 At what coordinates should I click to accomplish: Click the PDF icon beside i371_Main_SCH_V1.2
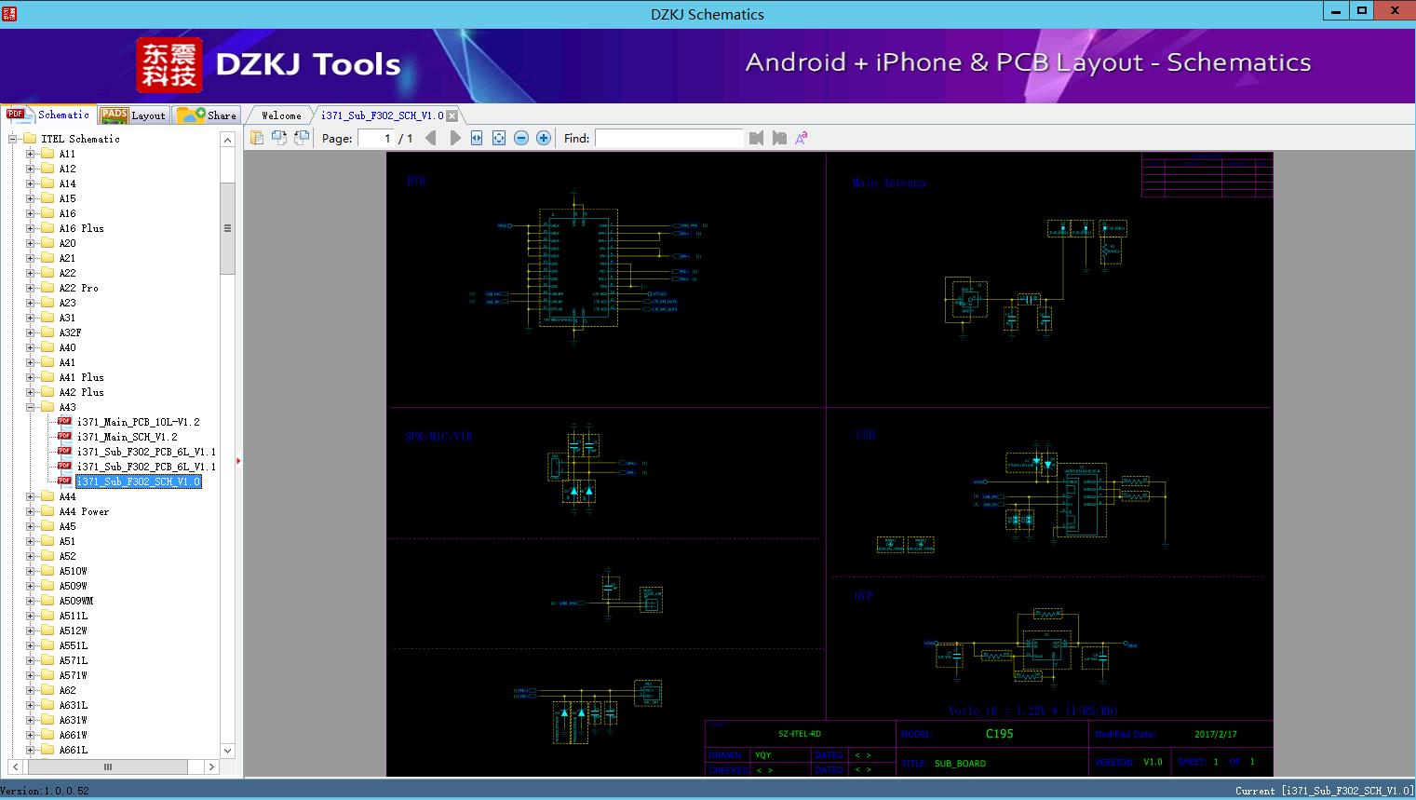coord(64,437)
